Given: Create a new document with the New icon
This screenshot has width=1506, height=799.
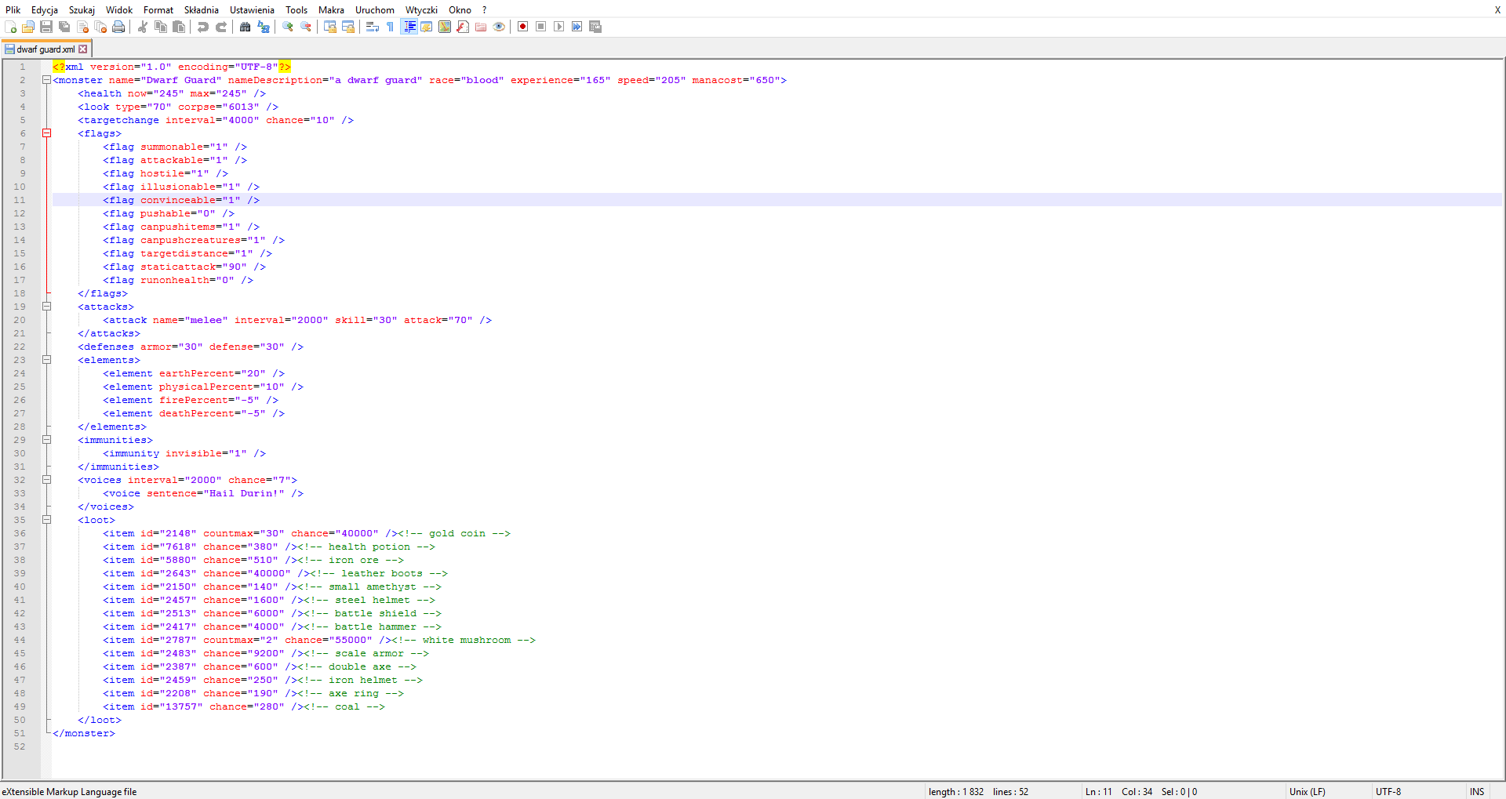Looking at the screenshot, I should point(10,27).
